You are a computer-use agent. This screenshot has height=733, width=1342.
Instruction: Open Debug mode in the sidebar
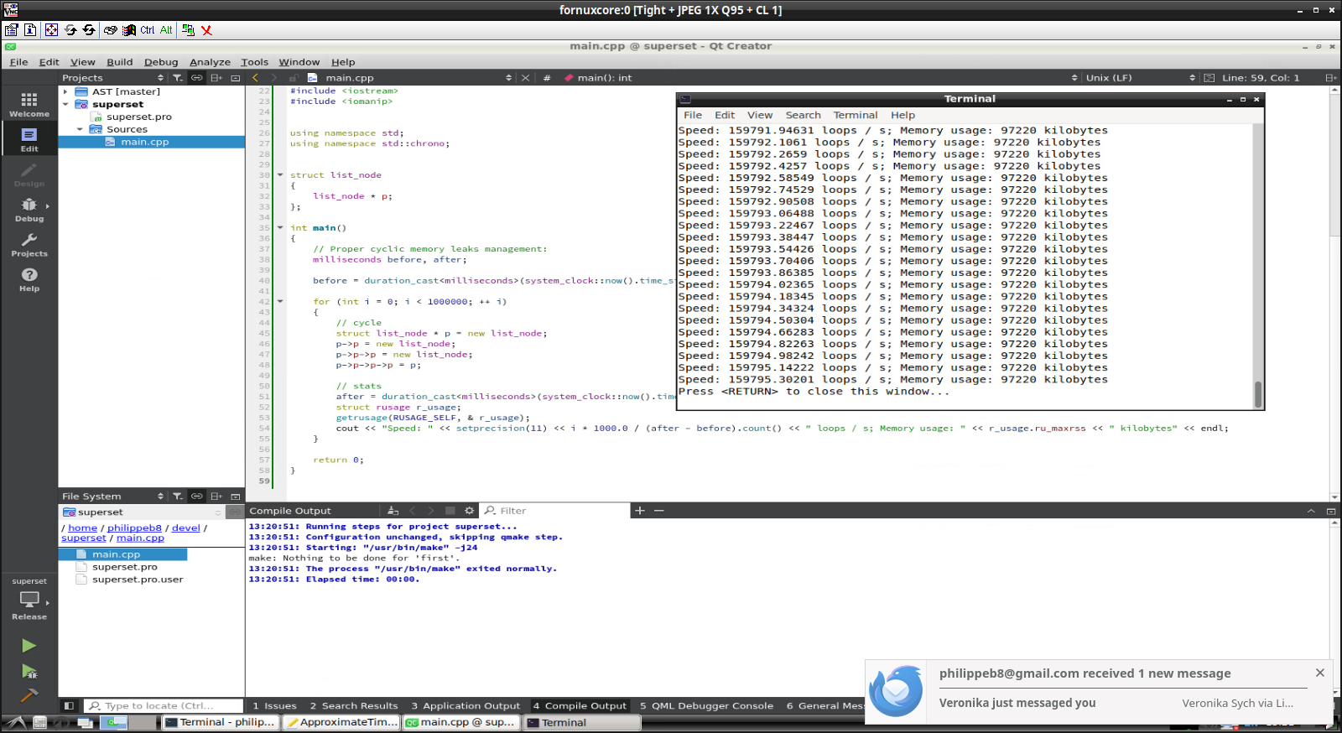tap(29, 210)
